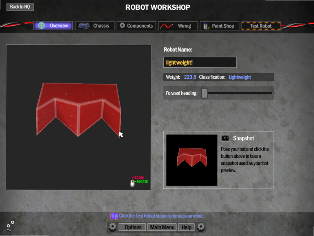Return to the Main Menu
Image resolution: width=314 pixels, height=236 pixels.
click(162, 227)
